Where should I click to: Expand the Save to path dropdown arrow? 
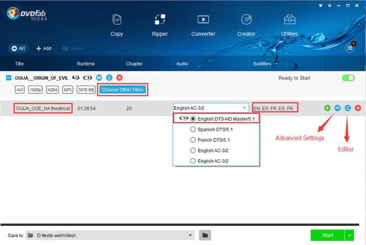coord(190,236)
